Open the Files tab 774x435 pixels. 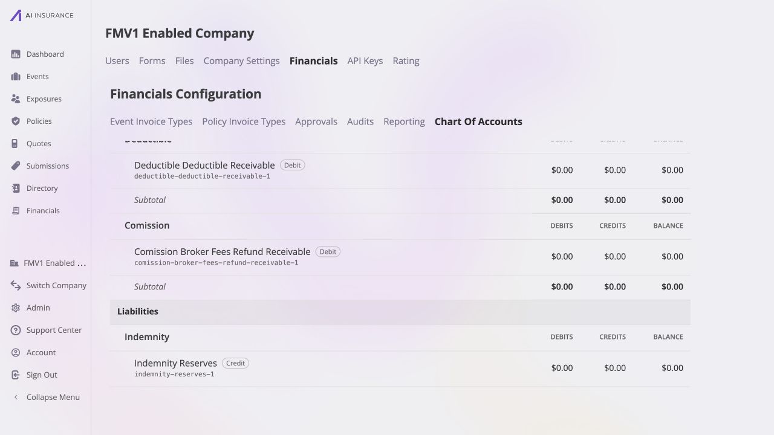[184, 61]
